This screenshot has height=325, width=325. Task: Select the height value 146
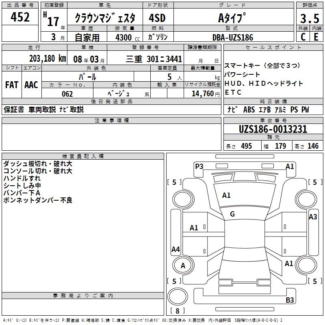point(313,146)
